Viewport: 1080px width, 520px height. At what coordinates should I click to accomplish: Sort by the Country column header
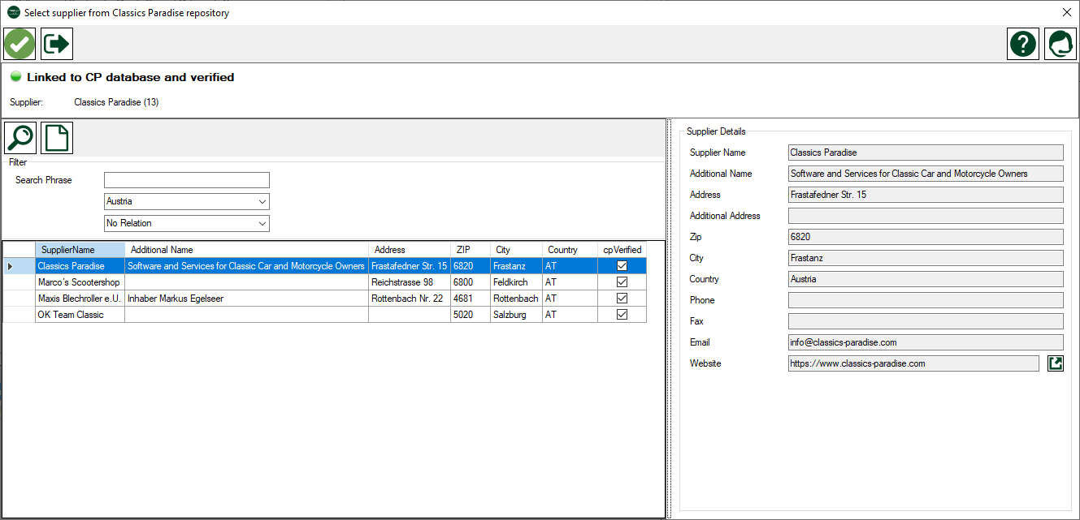[570, 250]
